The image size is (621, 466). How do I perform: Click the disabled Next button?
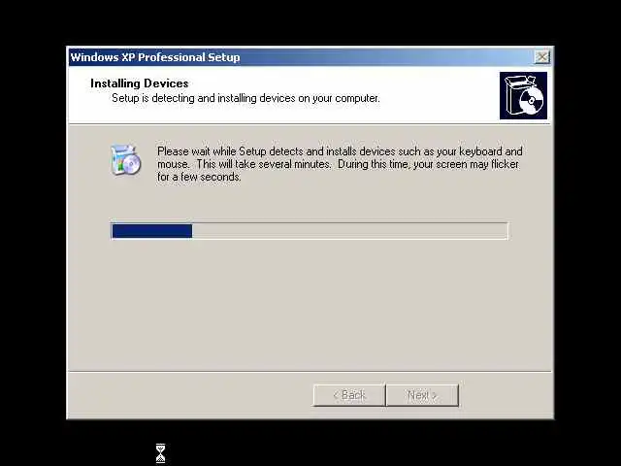422,395
